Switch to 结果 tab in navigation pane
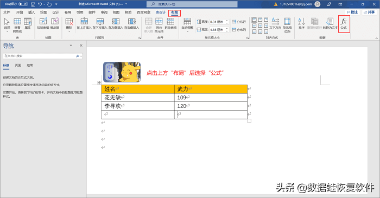The width and height of the screenshot is (380, 198). point(30,65)
